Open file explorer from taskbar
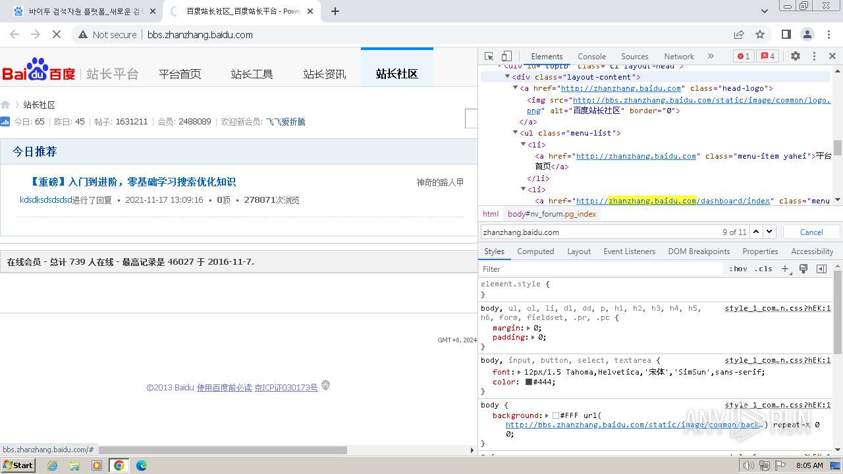 tap(74, 465)
